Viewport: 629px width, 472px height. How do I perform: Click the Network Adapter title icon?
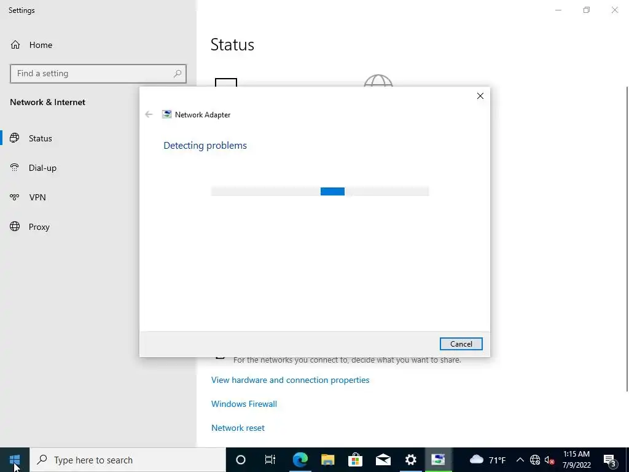pyautogui.click(x=166, y=114)
